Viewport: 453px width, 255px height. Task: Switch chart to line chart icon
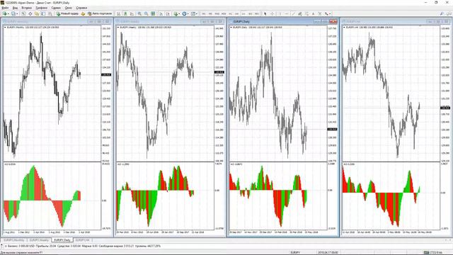(x=132, y=13)
